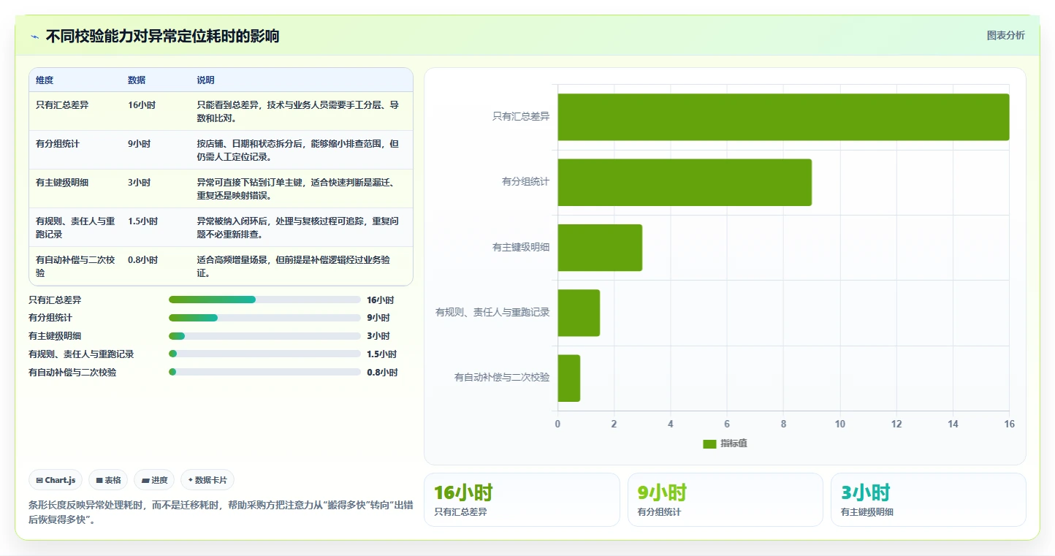Viewport: 1055px width, 556px height.
Task: Click the 有自动补偿与二次校验 chart bar
Action: click(569, 378)
